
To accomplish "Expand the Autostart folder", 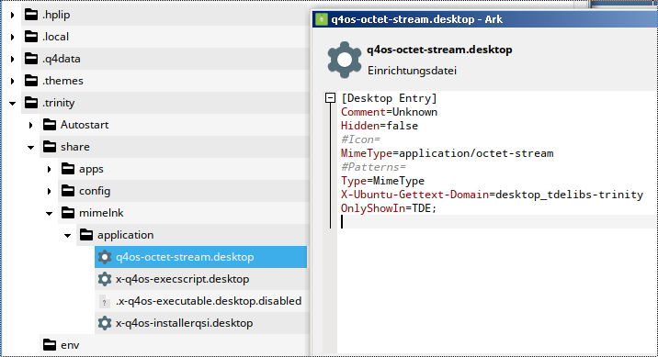I will pos(30,125).
